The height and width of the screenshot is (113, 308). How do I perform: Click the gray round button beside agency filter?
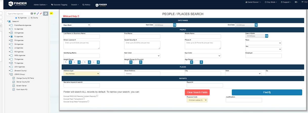coord(46,14)
